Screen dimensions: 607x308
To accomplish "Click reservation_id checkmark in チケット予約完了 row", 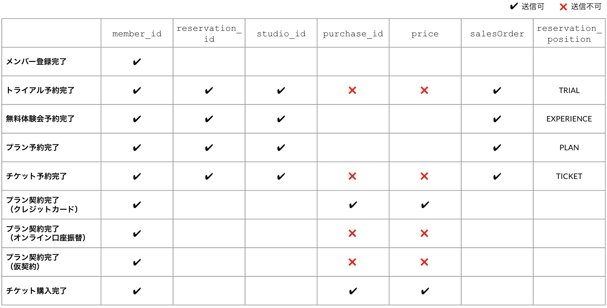I will tap(209, 177).
